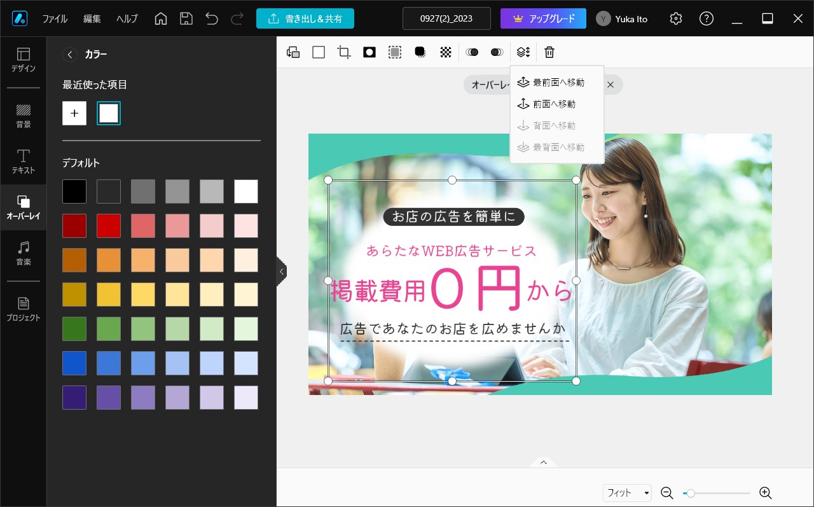Open the プロジェクト side panel
This screenshot has height=507, width=814.
tap(24, 309)
